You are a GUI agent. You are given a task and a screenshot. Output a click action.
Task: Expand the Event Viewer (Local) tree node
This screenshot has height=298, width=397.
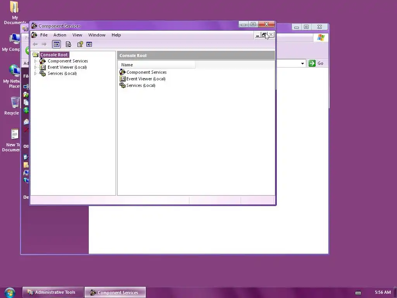click(35, 67)
